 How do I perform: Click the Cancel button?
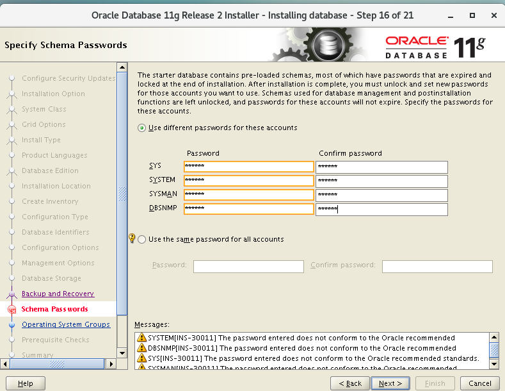coord(480,383)
